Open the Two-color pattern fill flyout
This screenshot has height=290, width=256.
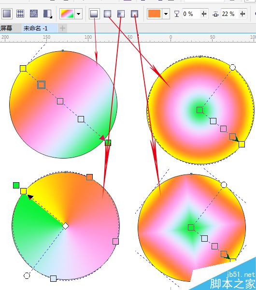coord(48,14)
